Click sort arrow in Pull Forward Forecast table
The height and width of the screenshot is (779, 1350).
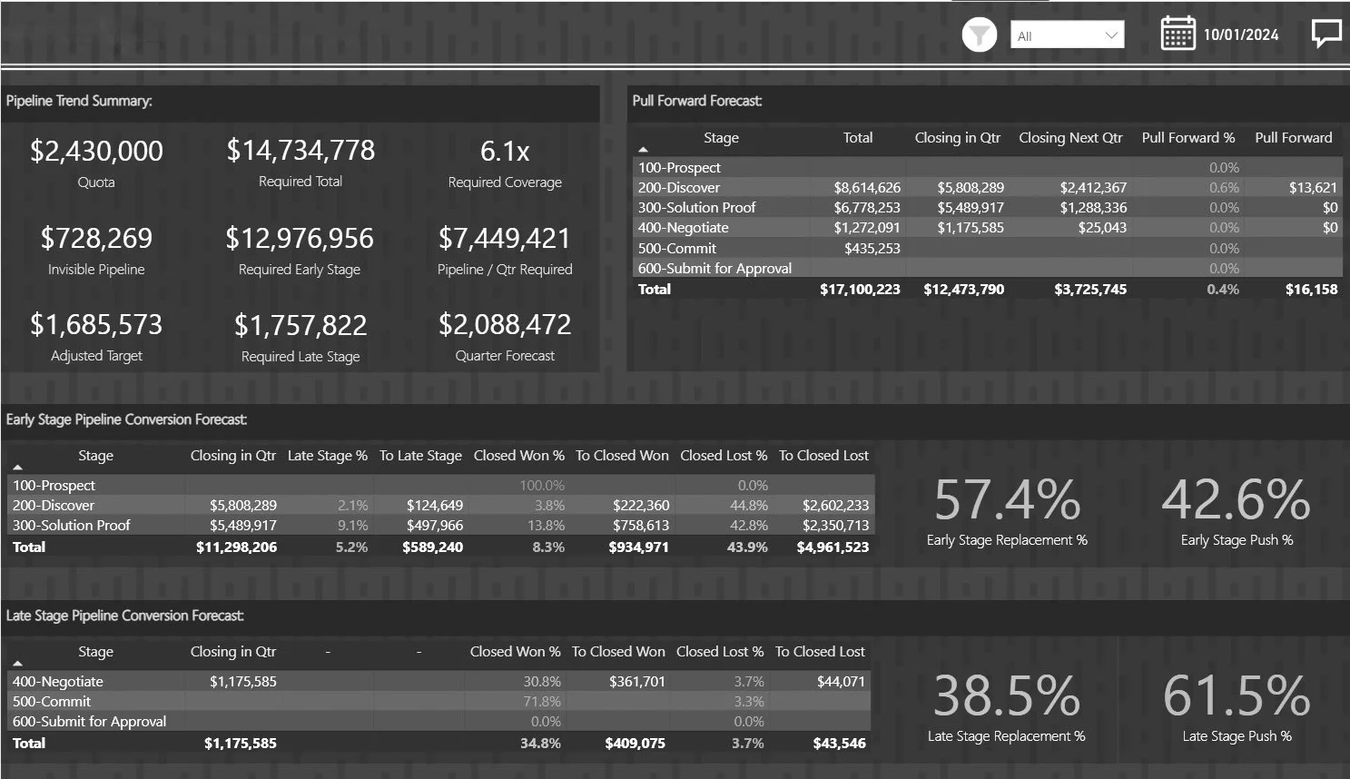(x=643, y=149)
